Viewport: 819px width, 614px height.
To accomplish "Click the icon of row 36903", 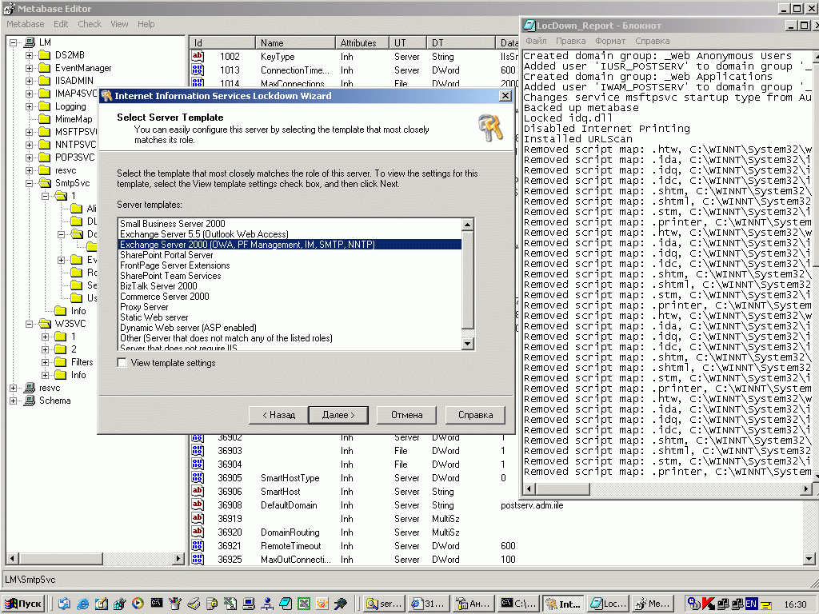I will (198, 450).
